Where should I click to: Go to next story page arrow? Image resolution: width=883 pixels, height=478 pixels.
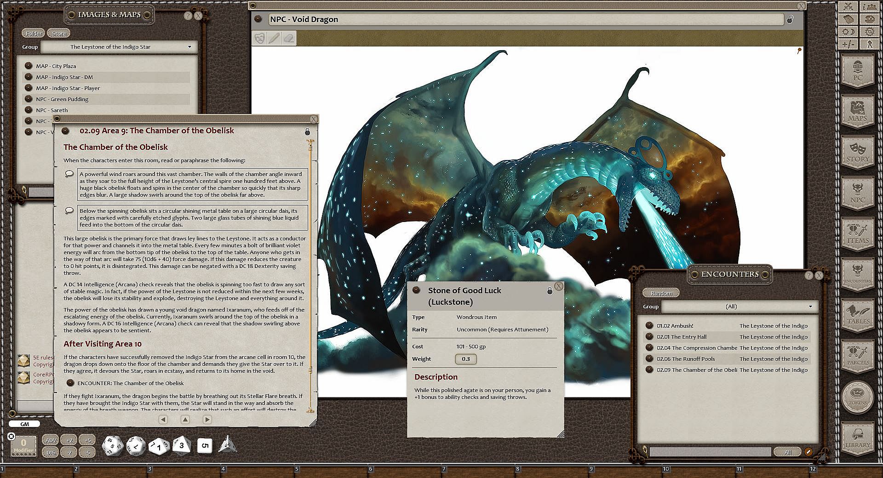pyautogui.click(x=207, y=419)
